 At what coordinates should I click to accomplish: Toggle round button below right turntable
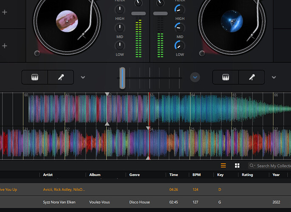coord(202,53)
